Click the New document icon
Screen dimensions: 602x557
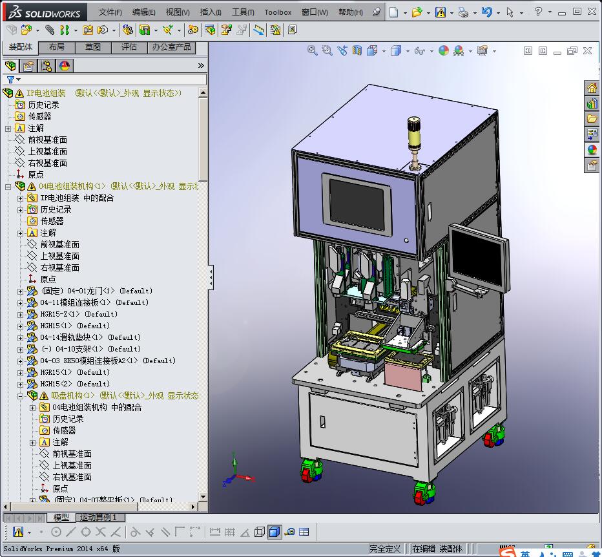(x=393, y=12)
